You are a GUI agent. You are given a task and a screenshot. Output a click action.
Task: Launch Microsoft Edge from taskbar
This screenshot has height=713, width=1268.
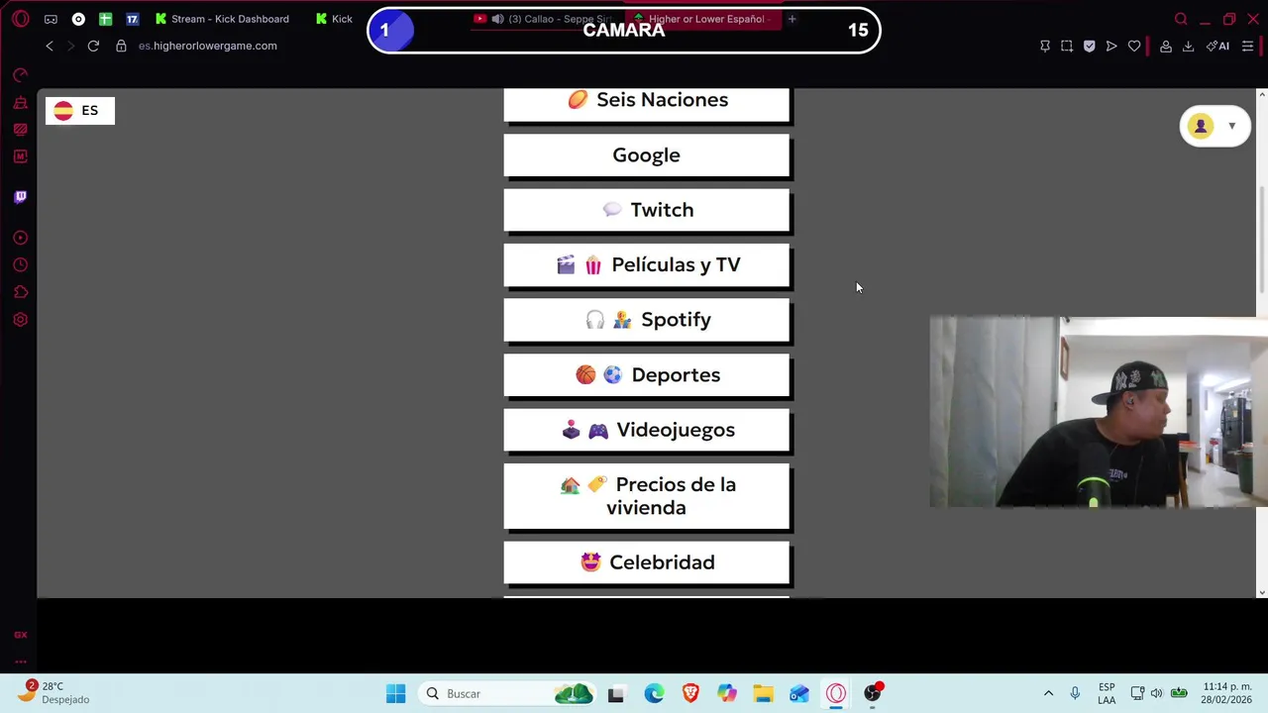[654, 693]
